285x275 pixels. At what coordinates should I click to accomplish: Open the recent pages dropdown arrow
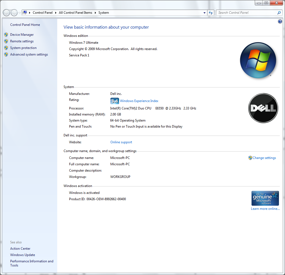coord(20,13)
